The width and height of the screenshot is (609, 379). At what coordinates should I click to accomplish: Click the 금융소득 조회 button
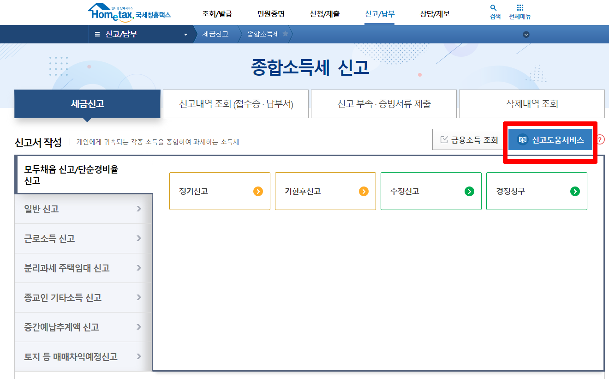pos(468,140)
